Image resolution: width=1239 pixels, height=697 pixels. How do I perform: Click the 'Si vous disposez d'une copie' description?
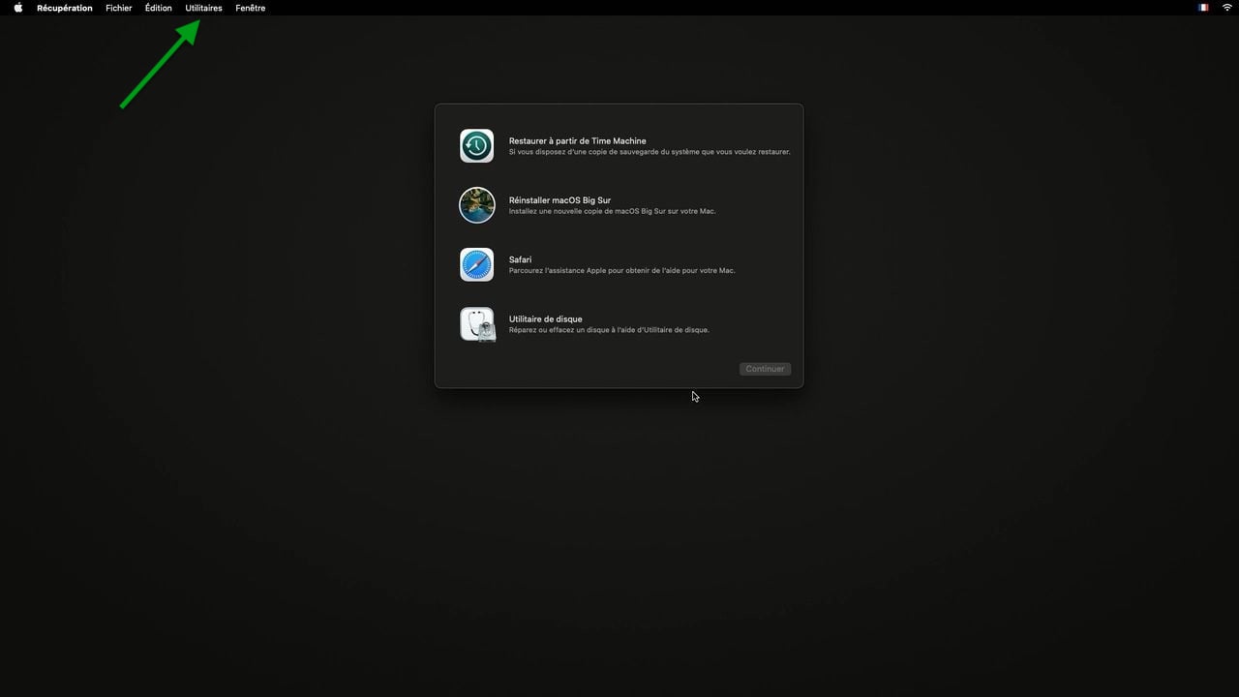(650, 152)
